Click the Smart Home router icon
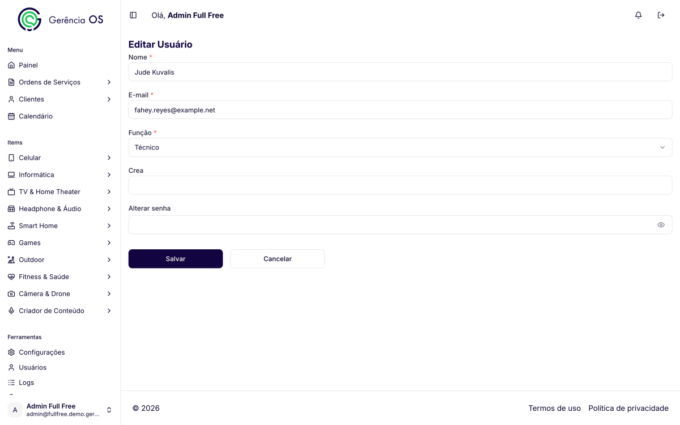The height and width of the screenshot is (425, 680). pyautogui.click(x=11, y=226)
